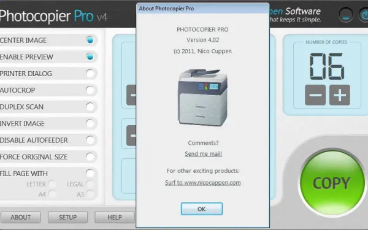Viewport: 368px width, 230px height.
Task: Open the SETUP button
Action: [68, 217]
